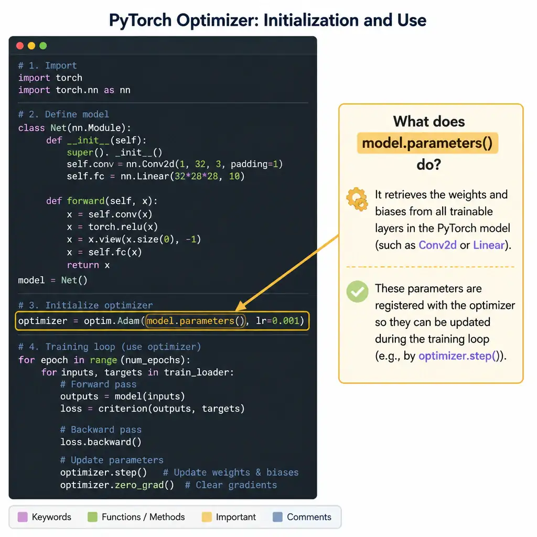This screenshot has height=537, width=537.
Task: Click the green checkmark circle icon
Action: 357,292
